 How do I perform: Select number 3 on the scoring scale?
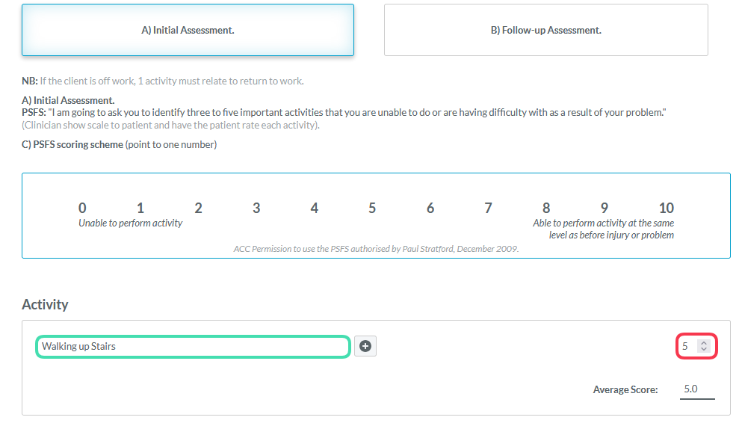256,209
